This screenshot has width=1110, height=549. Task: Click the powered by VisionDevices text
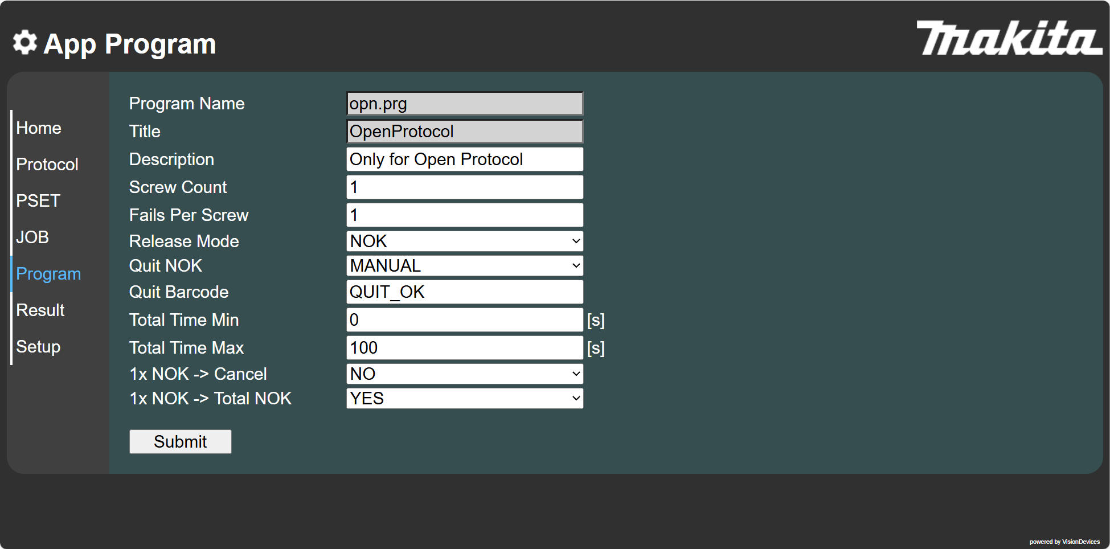coord(1064,542)
